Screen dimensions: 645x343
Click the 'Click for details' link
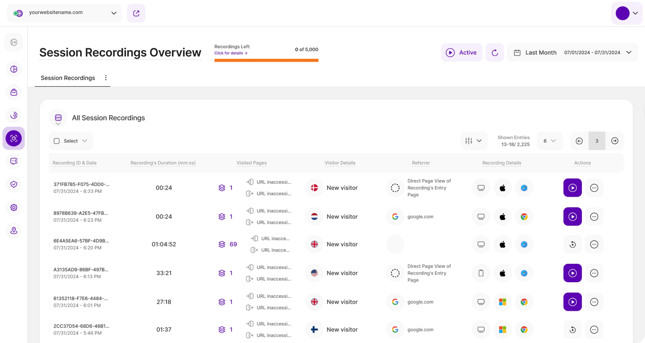(x=231, y=53)
